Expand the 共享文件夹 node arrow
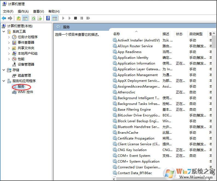Screen dimensions: 217x181 click(9, 48)
